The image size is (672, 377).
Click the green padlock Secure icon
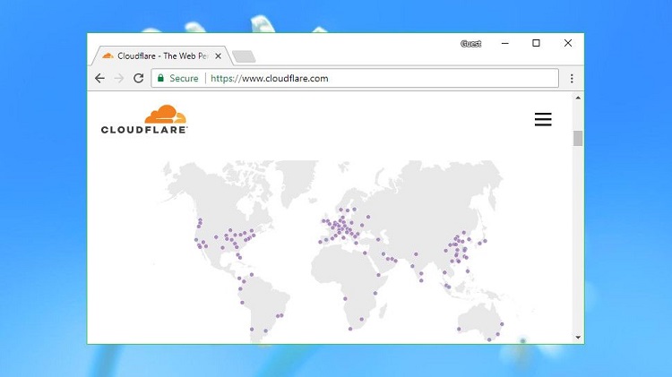(160, 78)
